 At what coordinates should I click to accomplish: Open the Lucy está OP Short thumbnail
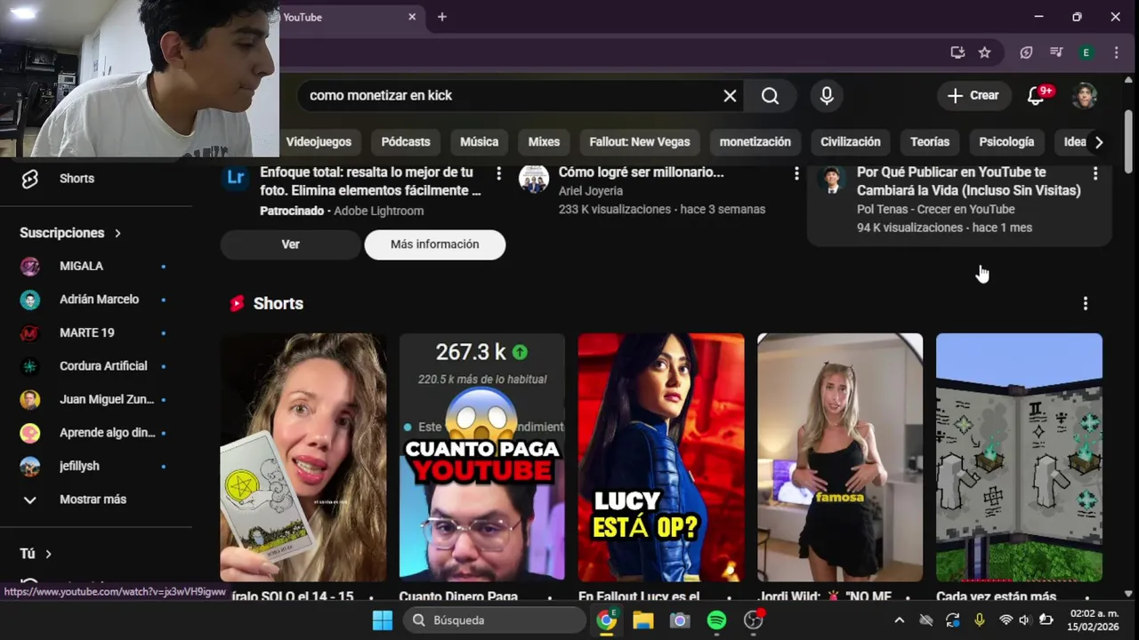tap(661, 457)
